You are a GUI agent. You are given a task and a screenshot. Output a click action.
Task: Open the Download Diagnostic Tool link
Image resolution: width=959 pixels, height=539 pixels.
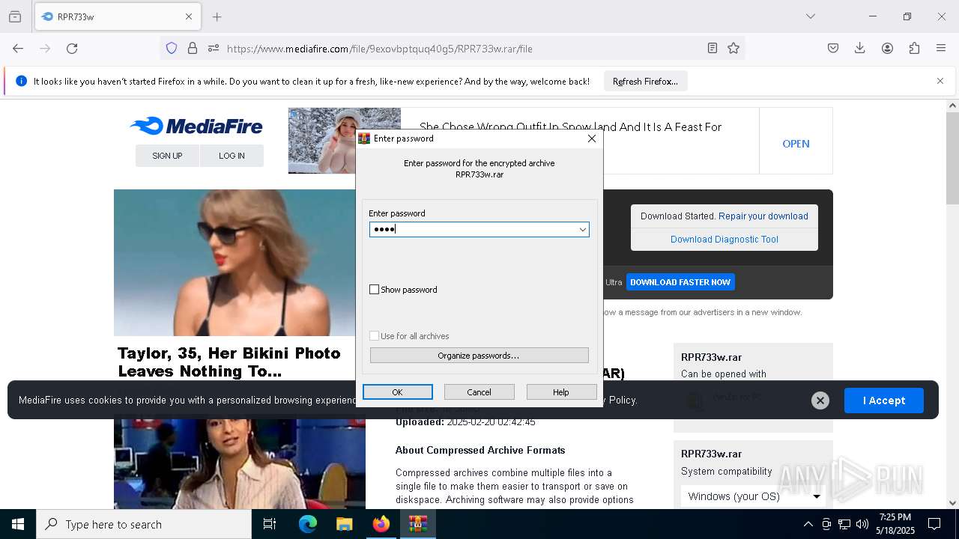point(724,240)
